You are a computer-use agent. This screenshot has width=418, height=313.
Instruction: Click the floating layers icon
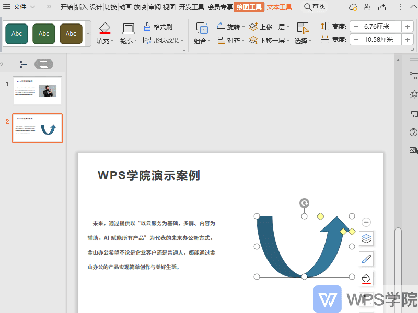[x=366, y=238]
